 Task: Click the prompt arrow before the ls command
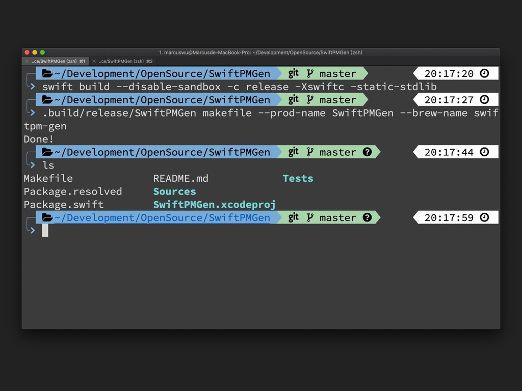(32, 165)
